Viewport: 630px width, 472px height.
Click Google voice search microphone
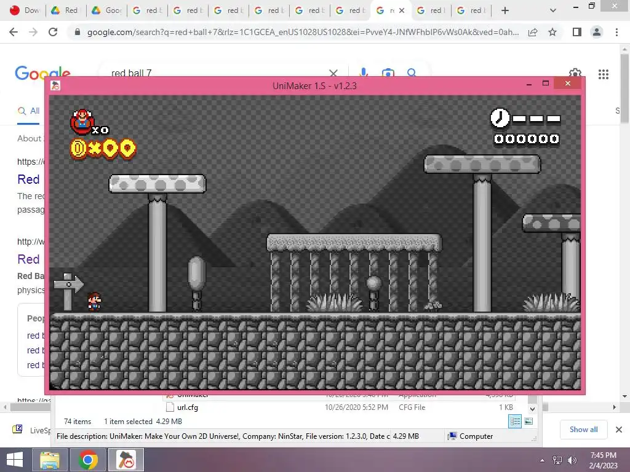click(x=363, y=73)
